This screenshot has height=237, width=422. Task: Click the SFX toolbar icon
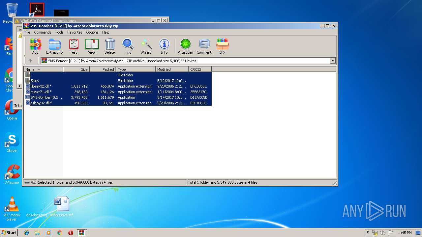[223, 46]
